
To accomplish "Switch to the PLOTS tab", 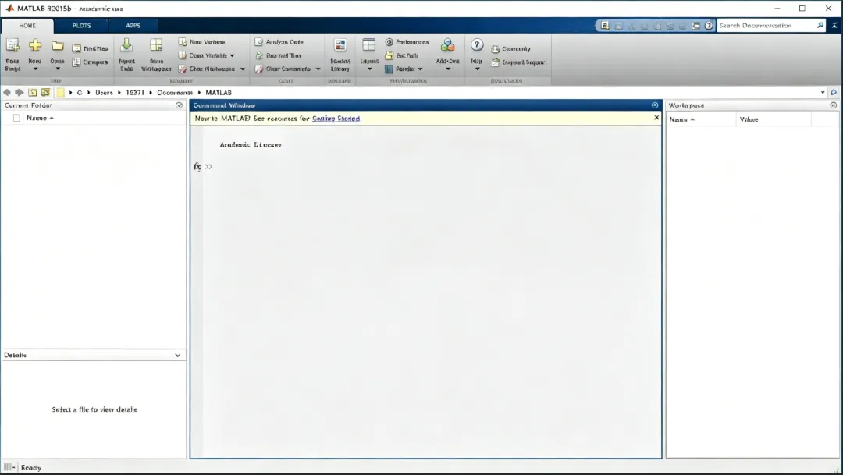I will pos(82,25).
